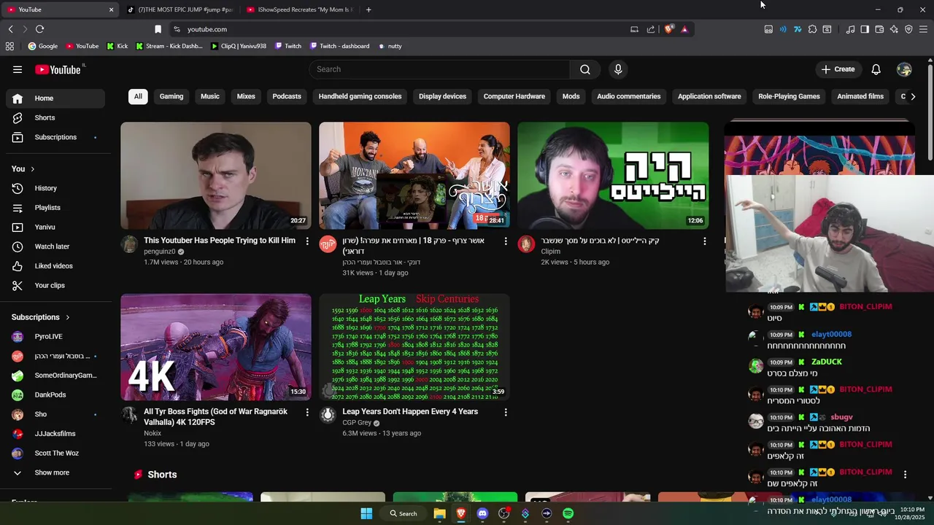Image resolution: width=934 pixels, height=525 pixels.
Task: Select the Computer Hardware filter chip
Action: point(514,96)
